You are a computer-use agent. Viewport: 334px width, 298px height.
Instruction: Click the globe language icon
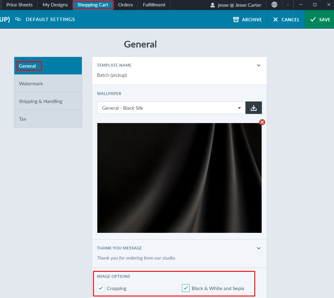click(274, 5)
